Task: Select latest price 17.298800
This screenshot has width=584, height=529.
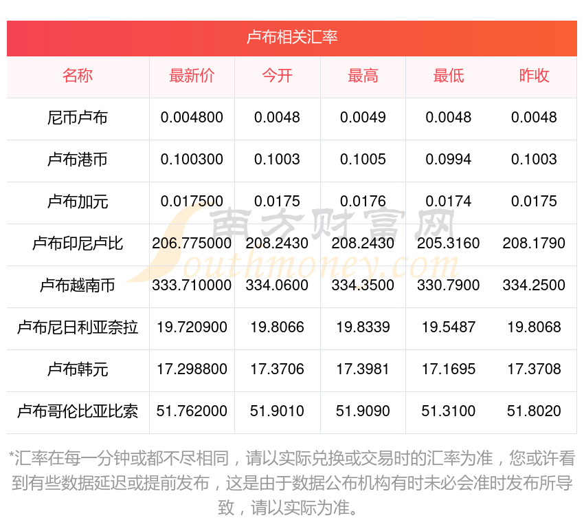Action: pos(192,369)
